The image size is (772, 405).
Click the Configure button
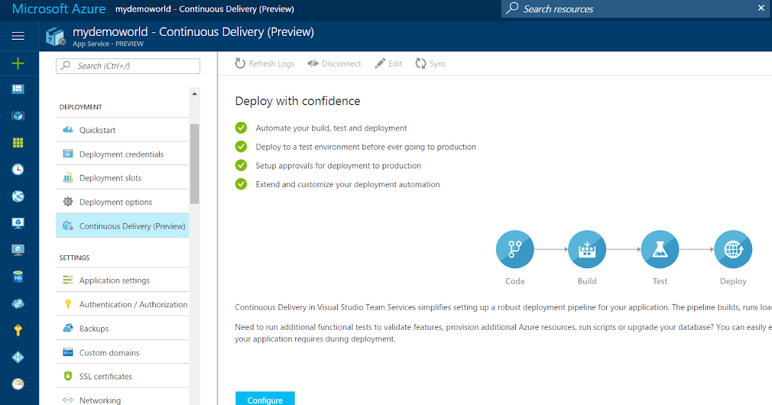pyautogui.click(x=264, y=399)
